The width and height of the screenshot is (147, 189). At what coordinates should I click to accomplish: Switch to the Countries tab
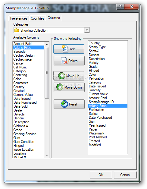37,18
